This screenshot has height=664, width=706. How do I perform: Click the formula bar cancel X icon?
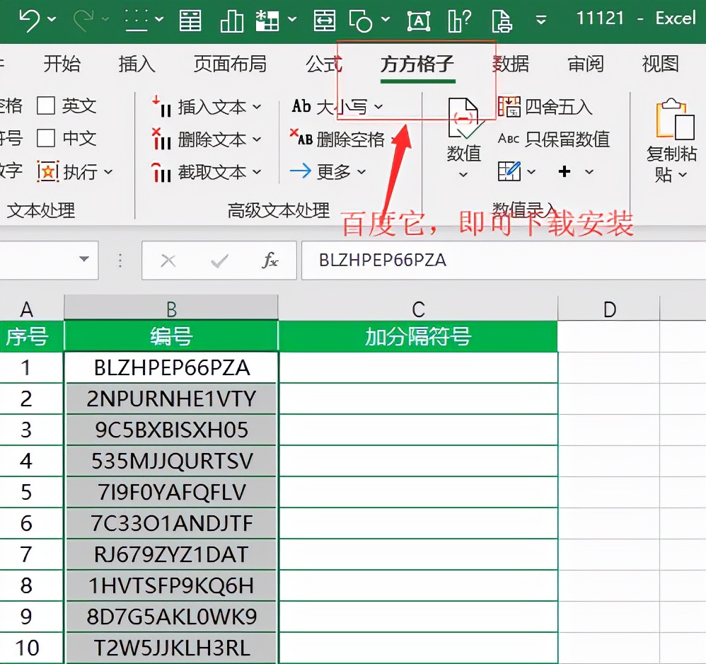[x=168, y=261]
